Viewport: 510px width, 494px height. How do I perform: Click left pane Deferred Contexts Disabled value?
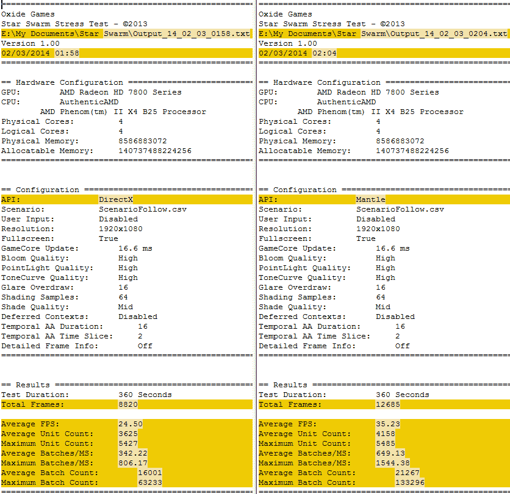point(138,317)
